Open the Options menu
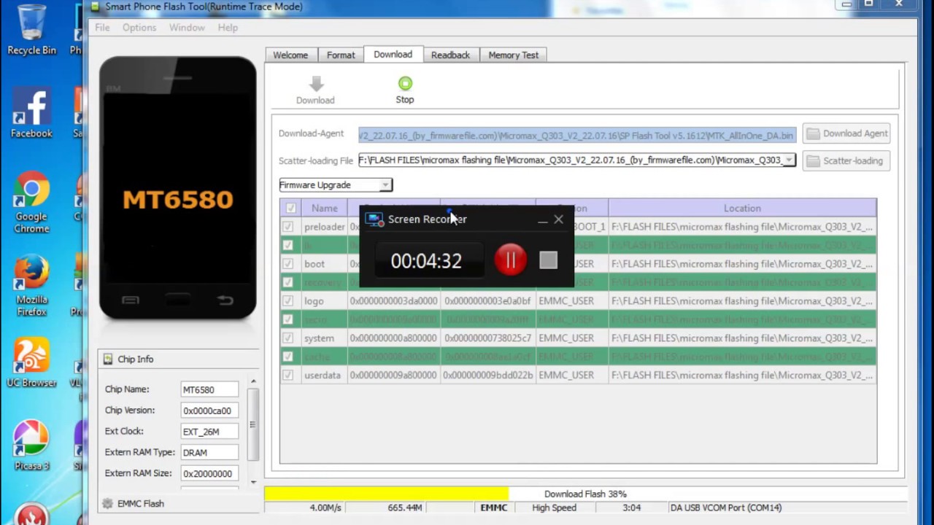This screenshot has height=525, width=934. pyautogui.click(x=139, y=28)
